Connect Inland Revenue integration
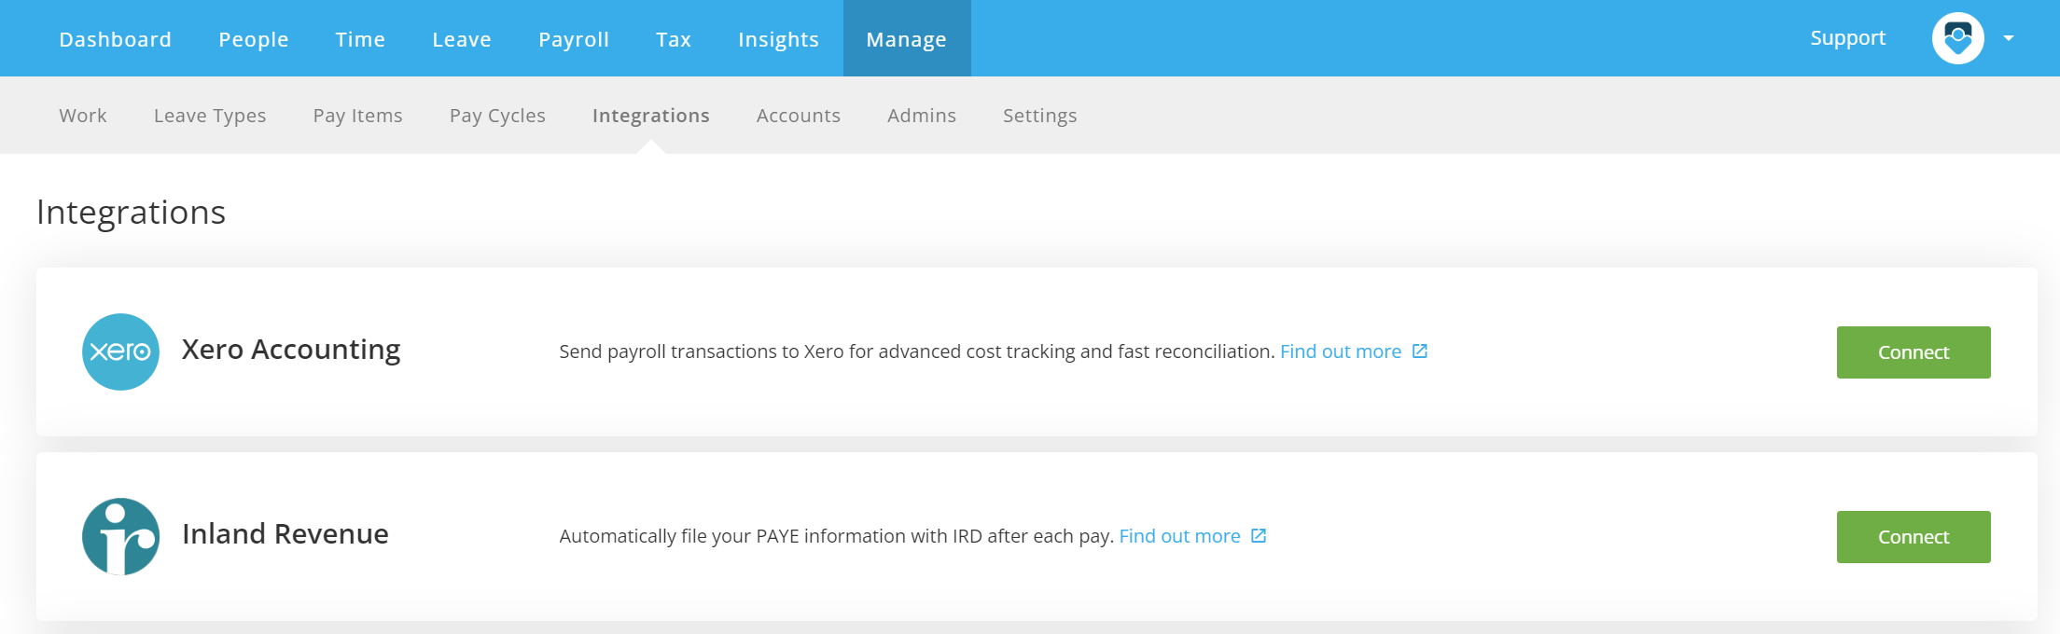 pos(1914,537)
